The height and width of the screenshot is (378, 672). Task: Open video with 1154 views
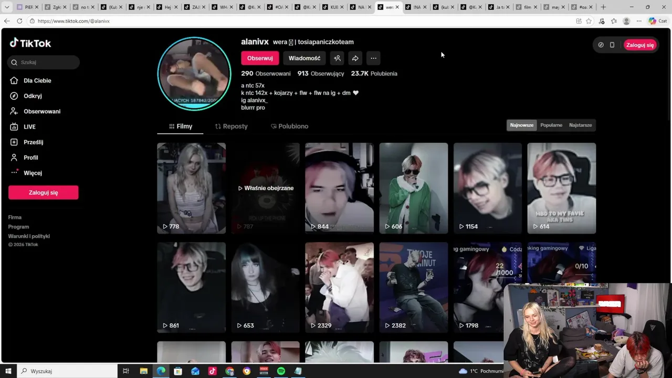(488, 188)
